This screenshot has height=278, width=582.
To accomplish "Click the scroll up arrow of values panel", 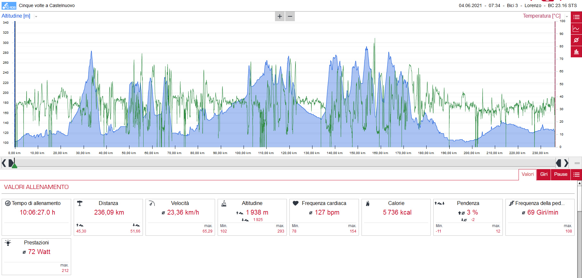I will tap(579, 183).
